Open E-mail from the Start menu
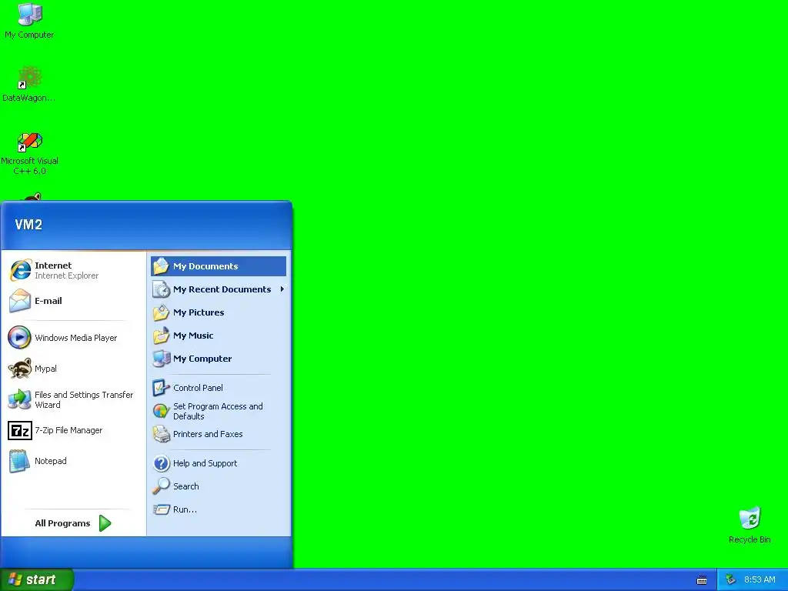Screen dimensions: 788x591 click(x=73, y=301)
